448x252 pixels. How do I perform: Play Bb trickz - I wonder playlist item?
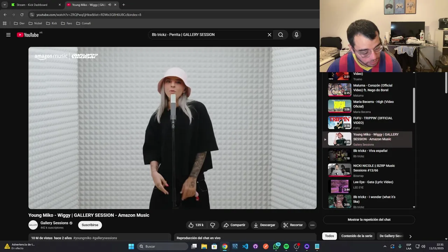(367, 202)
